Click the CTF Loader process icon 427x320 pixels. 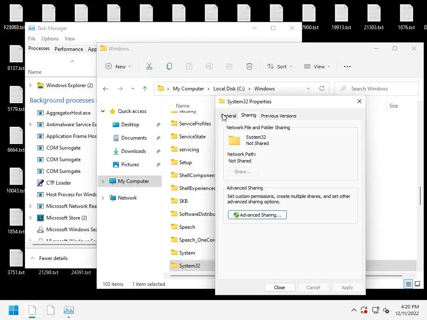[x=40, y=183]
